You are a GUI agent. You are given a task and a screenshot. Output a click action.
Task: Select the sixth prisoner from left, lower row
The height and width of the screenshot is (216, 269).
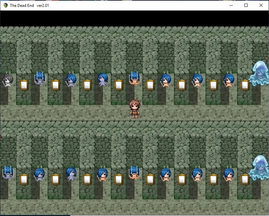[166, 174]
